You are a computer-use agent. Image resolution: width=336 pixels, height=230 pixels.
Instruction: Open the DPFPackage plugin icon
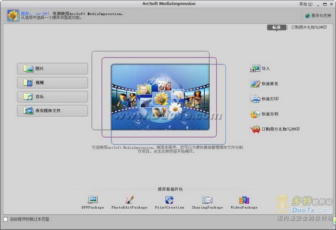tap(93, 200)
